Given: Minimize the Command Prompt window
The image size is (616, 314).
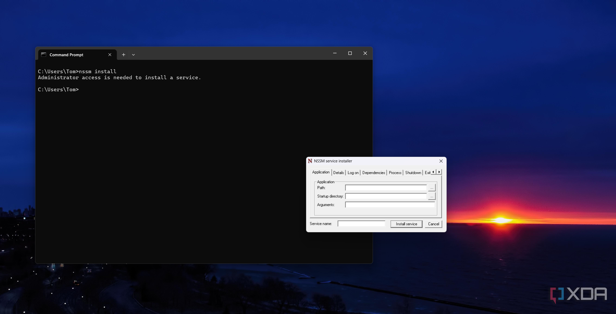Looking at the screenshot, I should point(335,53).
